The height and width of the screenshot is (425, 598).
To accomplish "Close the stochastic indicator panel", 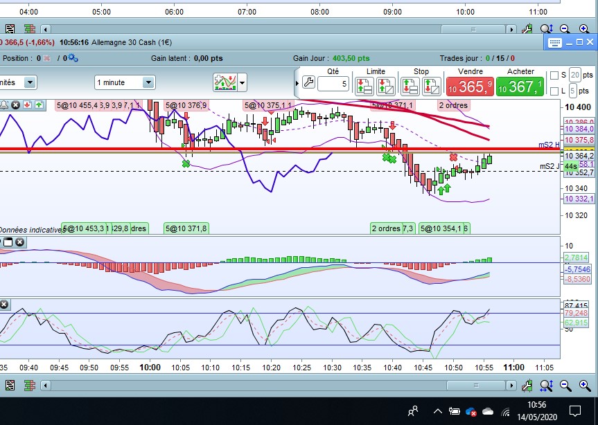I will pos(4,304).
